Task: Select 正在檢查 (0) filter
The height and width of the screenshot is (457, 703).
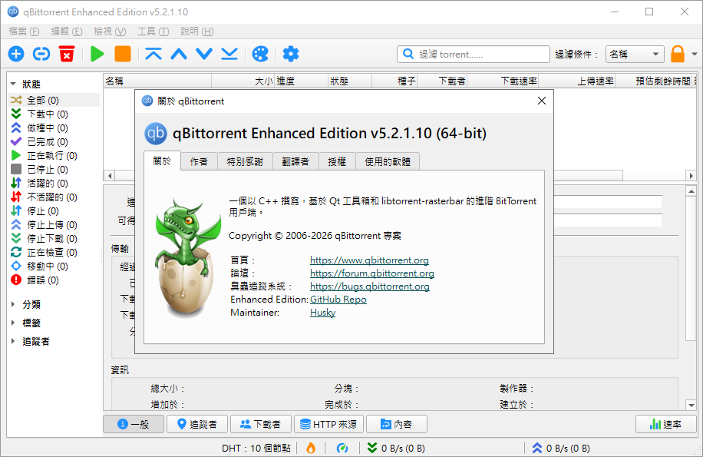Action: pos(54,253)
